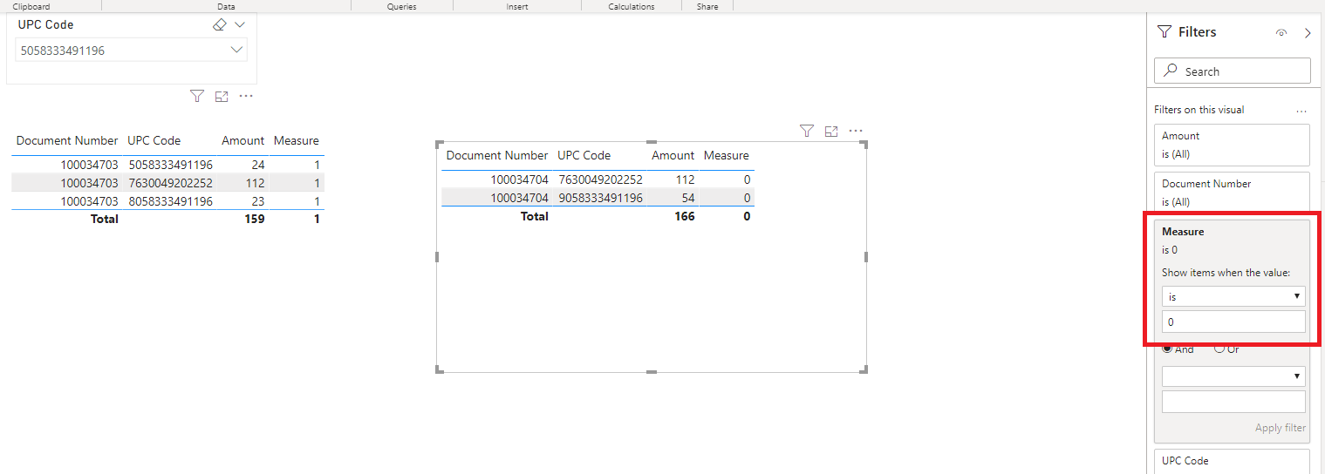Click the Data ribbon group label
This screenshot has width=1325, height=474.
click(x=226, y=6)
